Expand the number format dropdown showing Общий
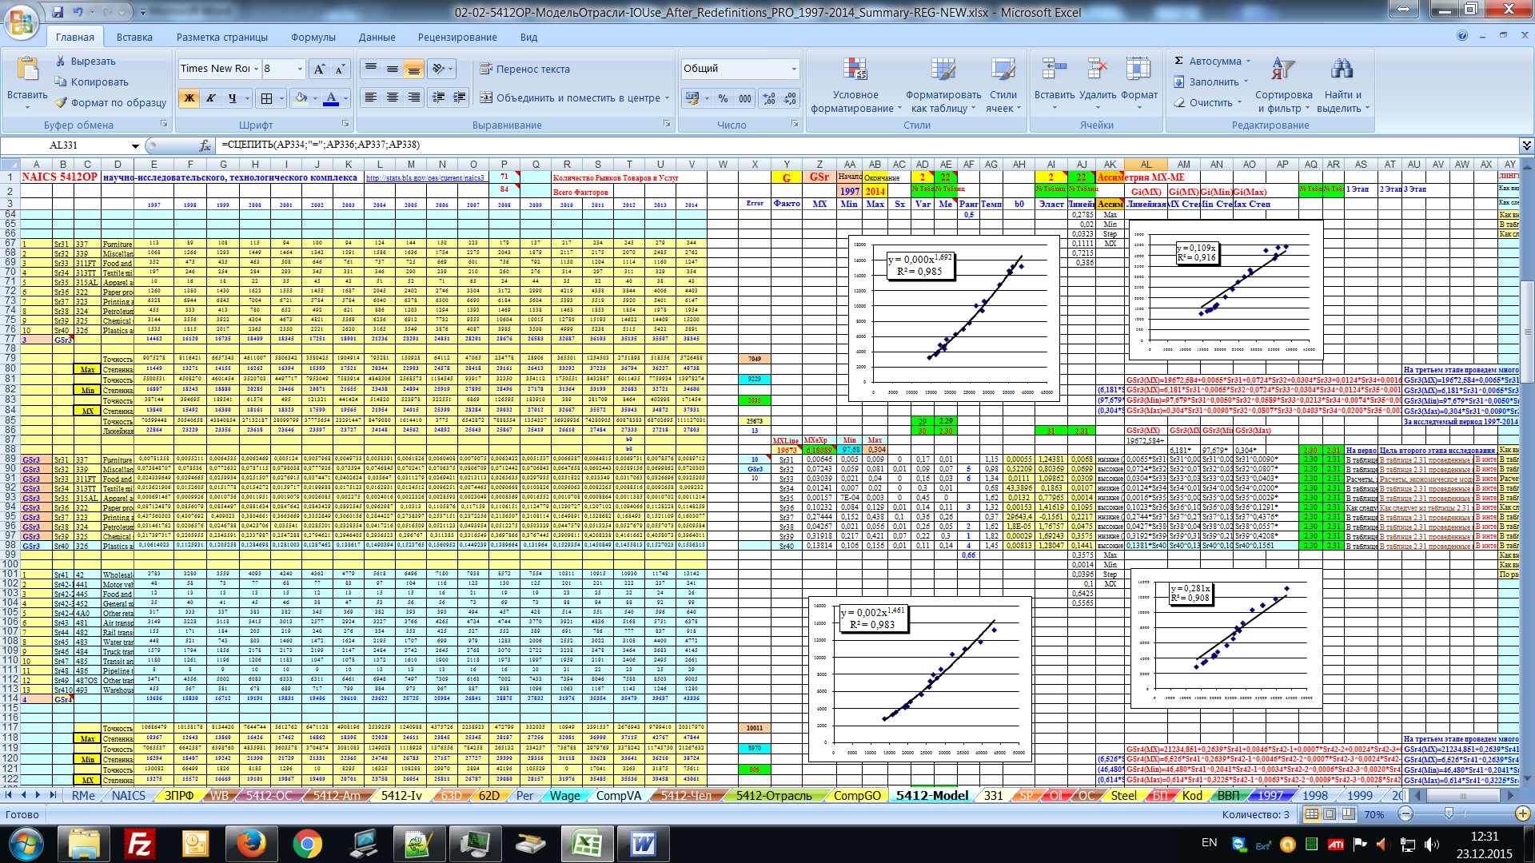 pos(794,70)
